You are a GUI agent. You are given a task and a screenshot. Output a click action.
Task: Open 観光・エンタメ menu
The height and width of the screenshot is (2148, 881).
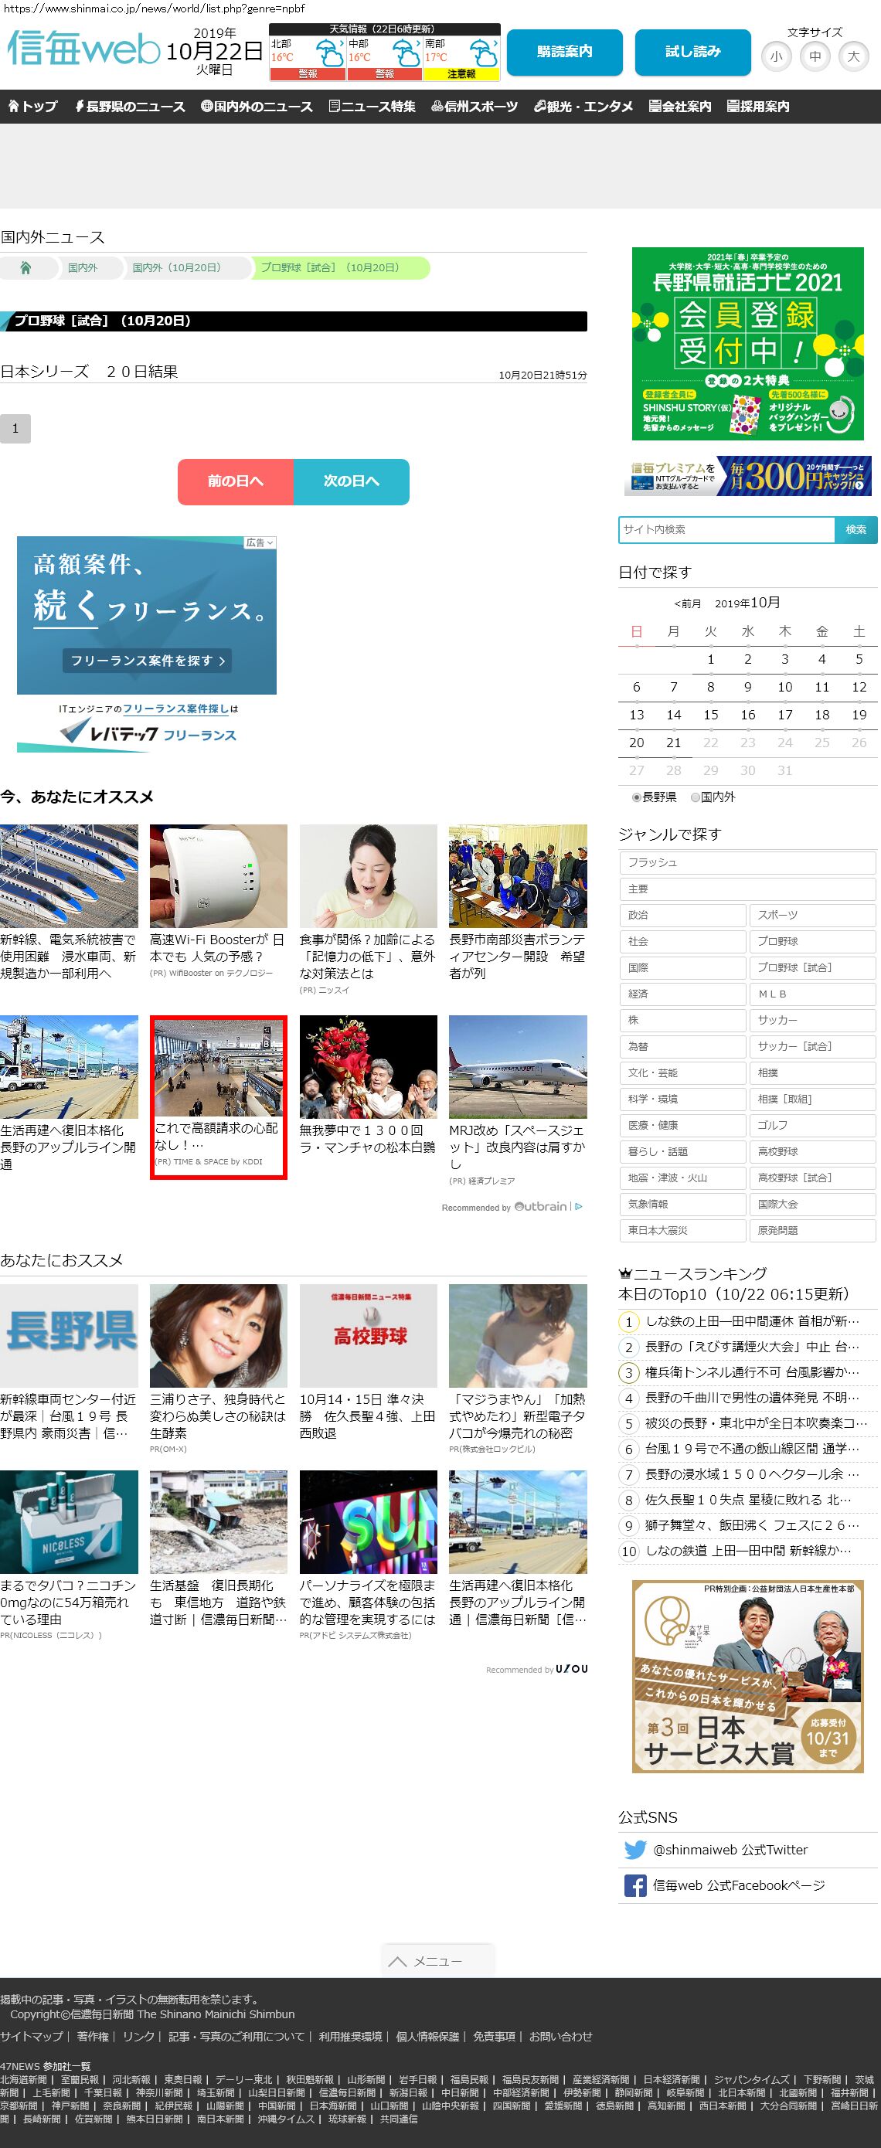583,106
